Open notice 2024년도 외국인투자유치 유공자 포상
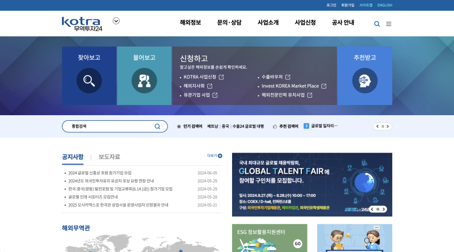454x252 pixels. point(111,180)
